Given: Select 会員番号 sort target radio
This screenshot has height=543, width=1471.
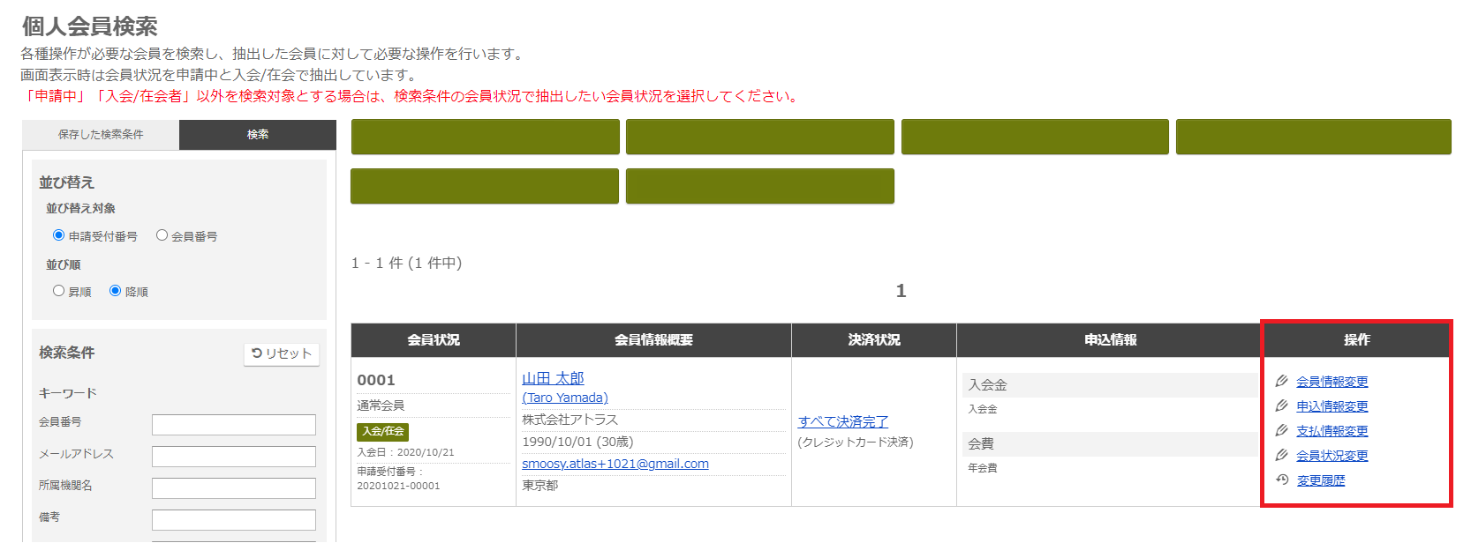Looking at the screenshot, I should click(x=162, y=235).
